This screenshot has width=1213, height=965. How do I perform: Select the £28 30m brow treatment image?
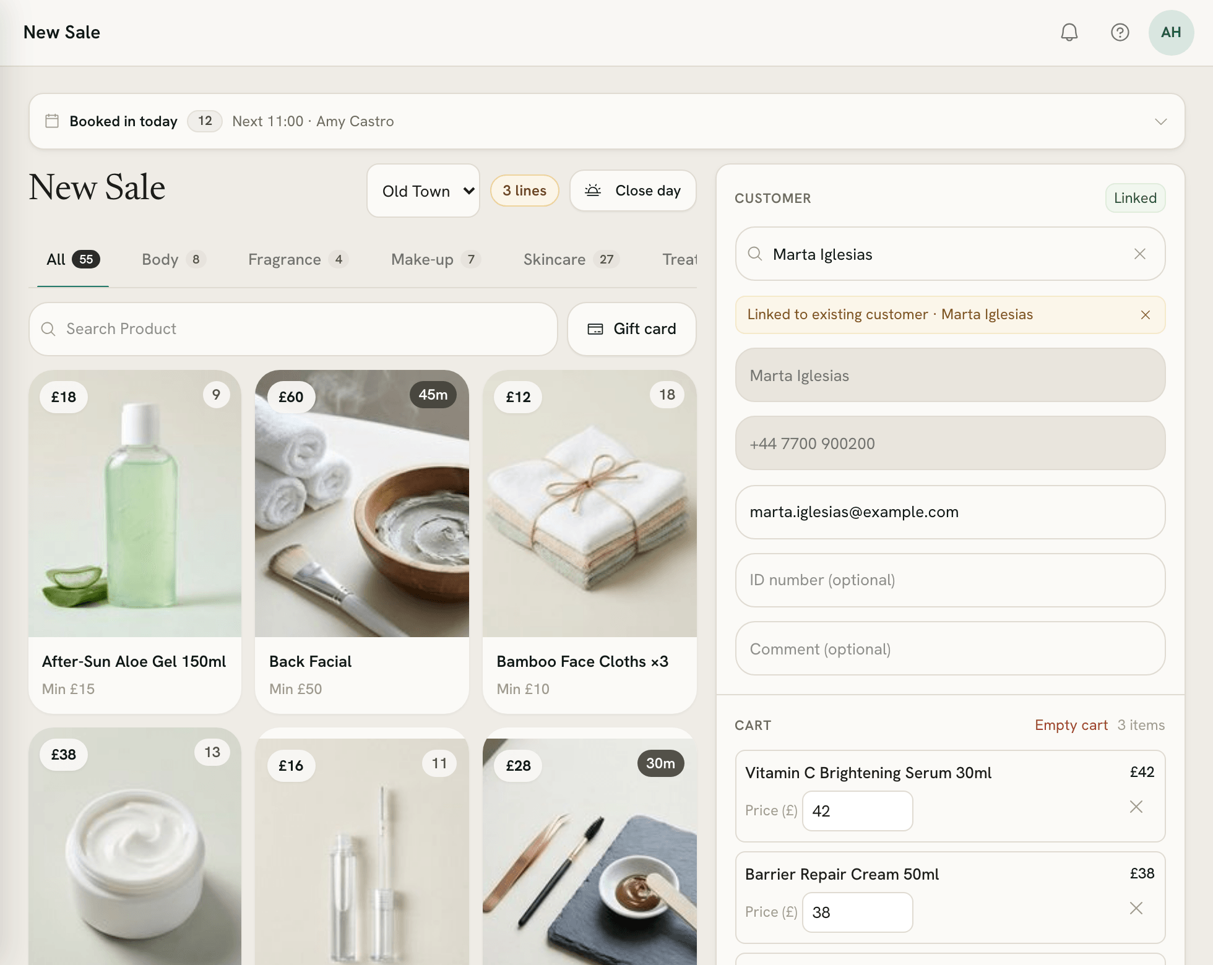click(590, 852)
